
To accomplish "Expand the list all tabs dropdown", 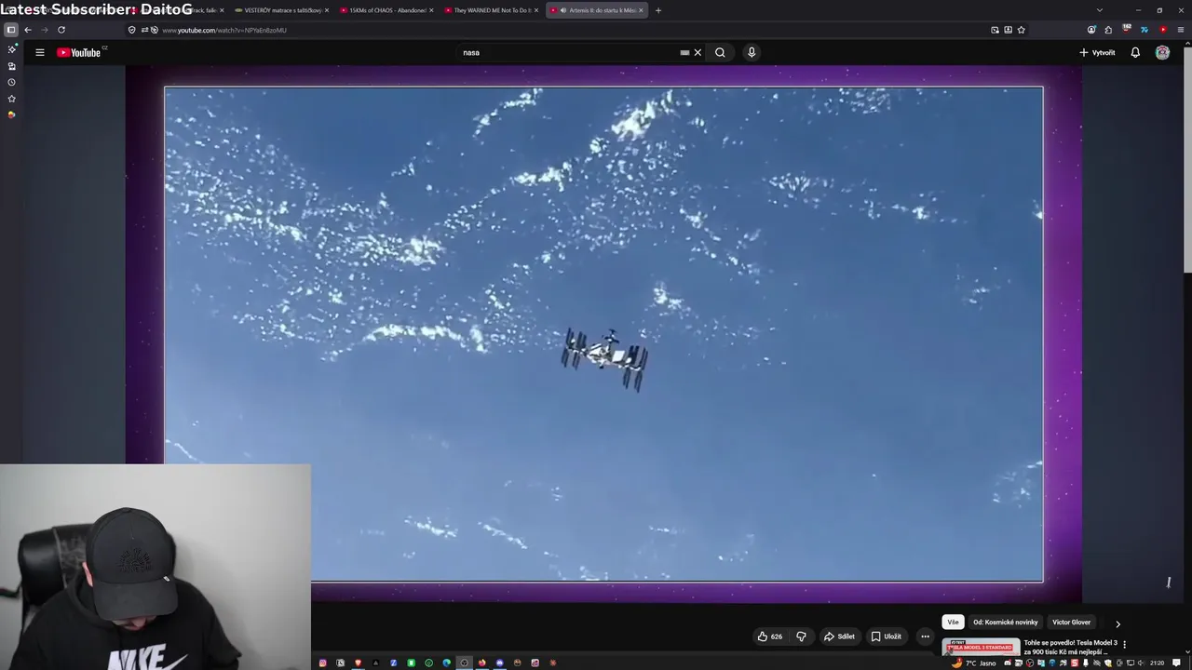I will [1099, 10].
